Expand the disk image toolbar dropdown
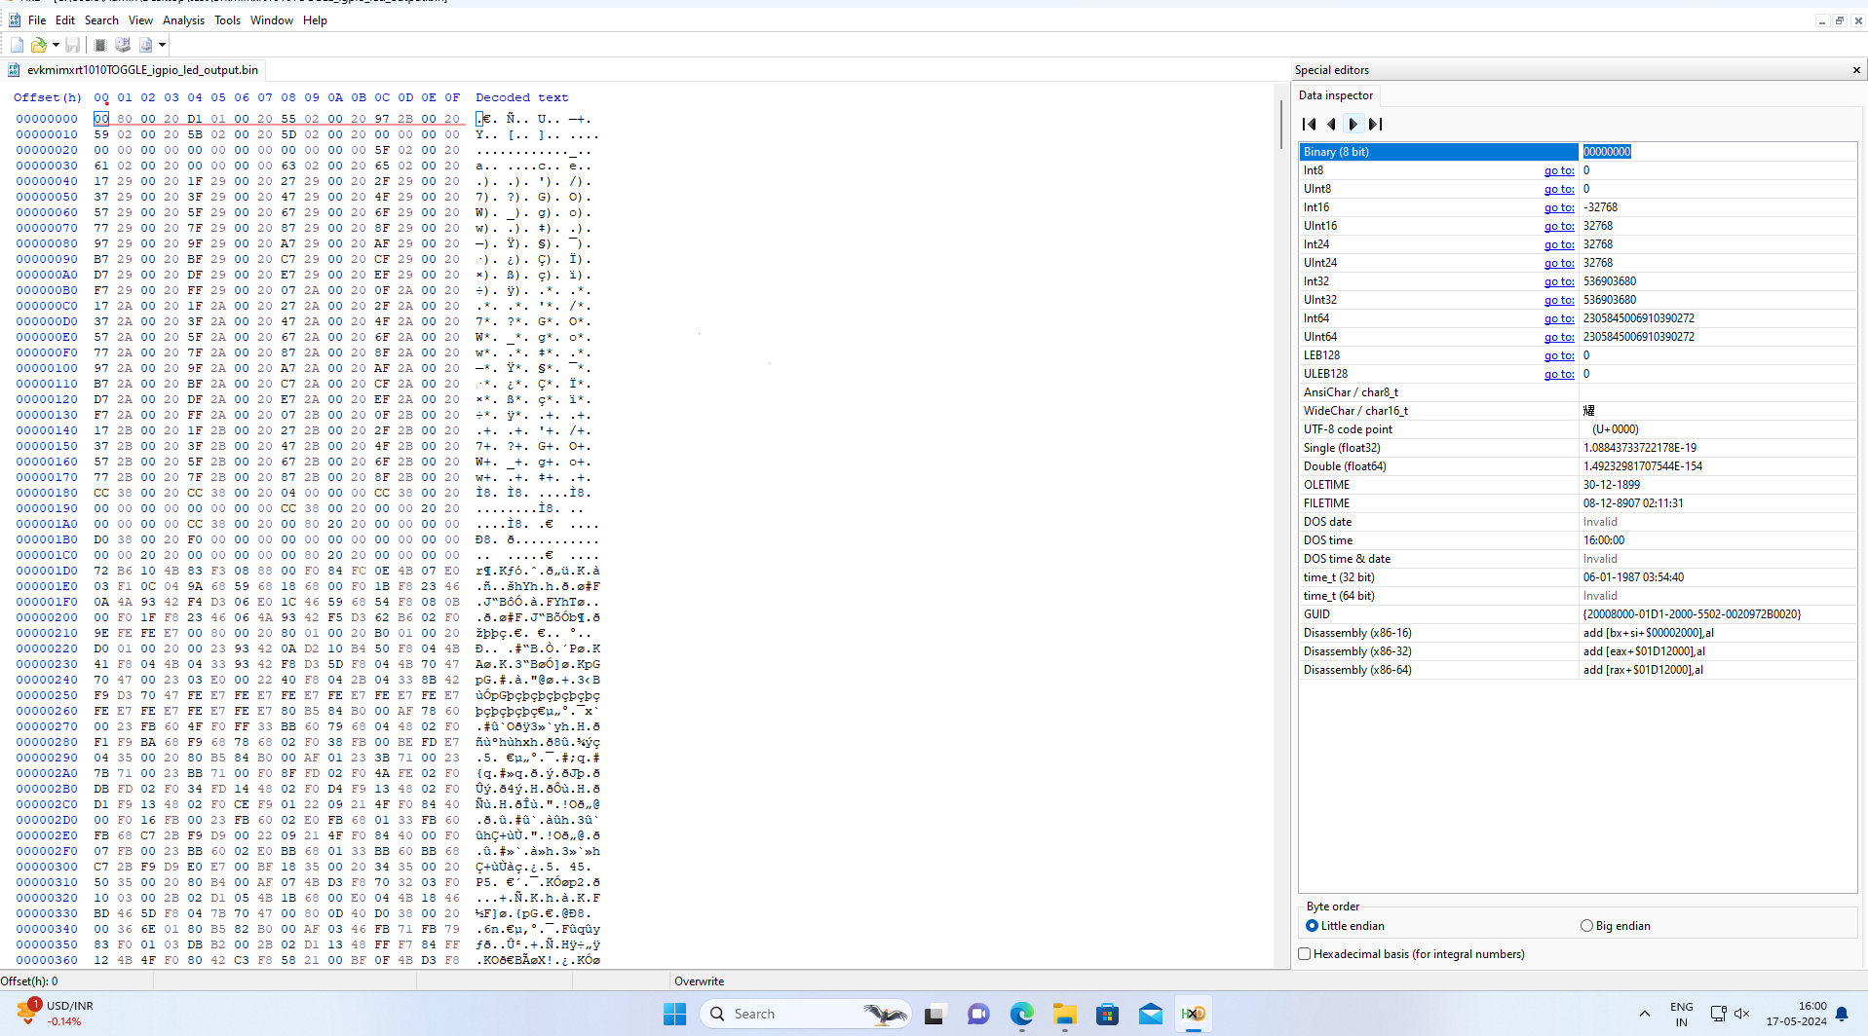1868x1036 pixels. click(162, 44)
